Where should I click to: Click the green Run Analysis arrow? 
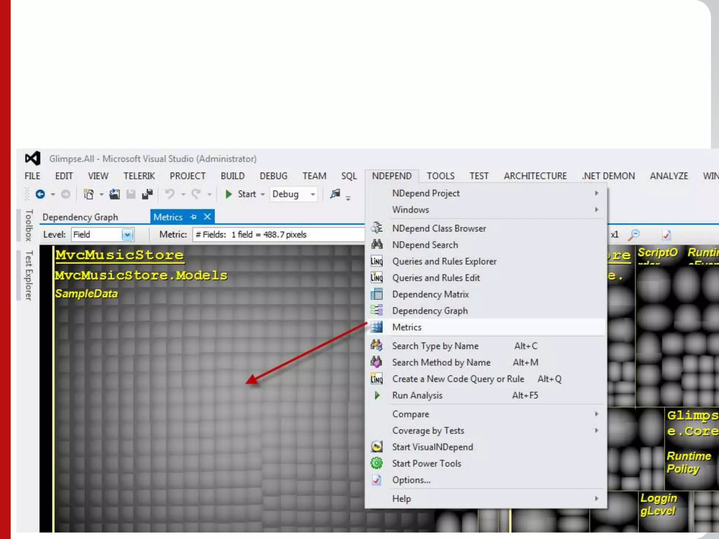pyautogui.click(x=377, y=395)
